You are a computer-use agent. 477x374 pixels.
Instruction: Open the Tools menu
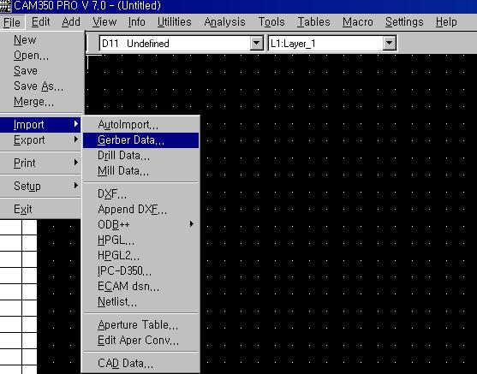(271, 22)
